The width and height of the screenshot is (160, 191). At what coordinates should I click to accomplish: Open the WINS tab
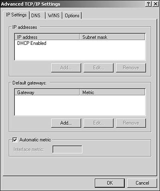point(54,16)
